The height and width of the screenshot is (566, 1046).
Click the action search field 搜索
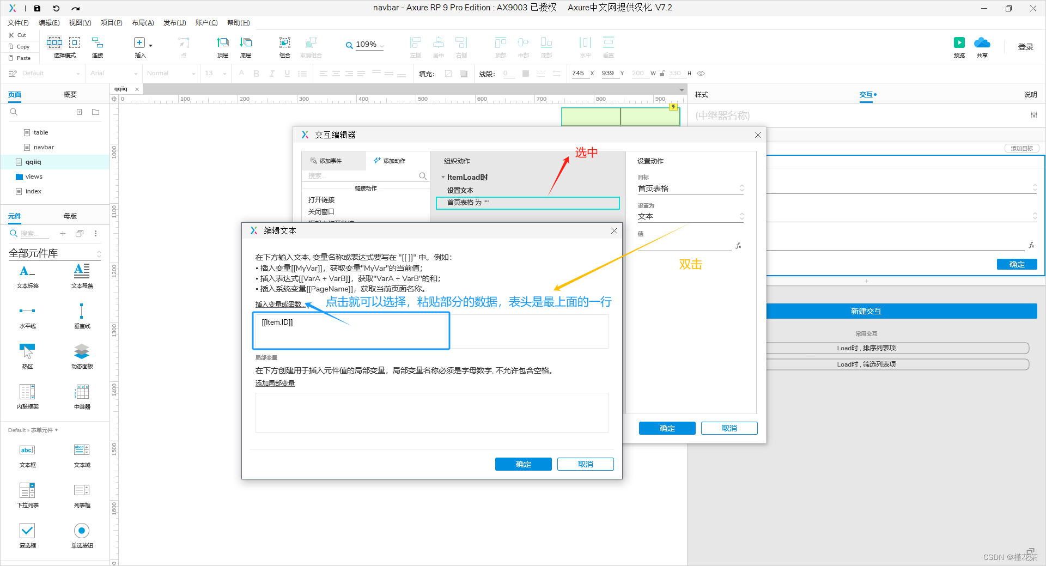pos(362,176)
